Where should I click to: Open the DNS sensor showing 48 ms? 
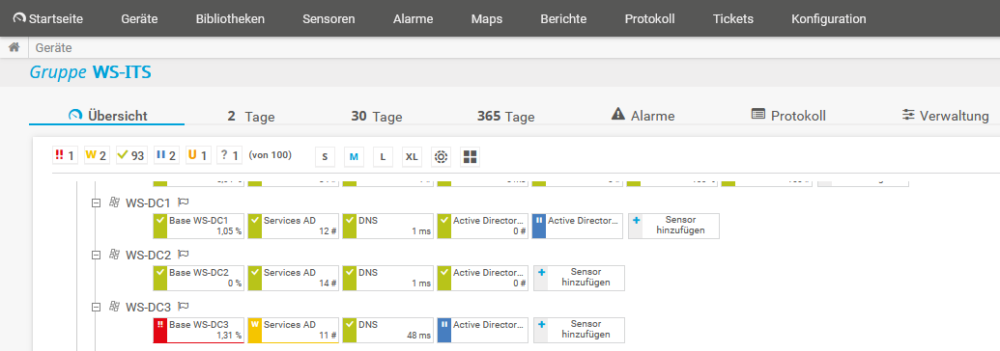point(387,330)
